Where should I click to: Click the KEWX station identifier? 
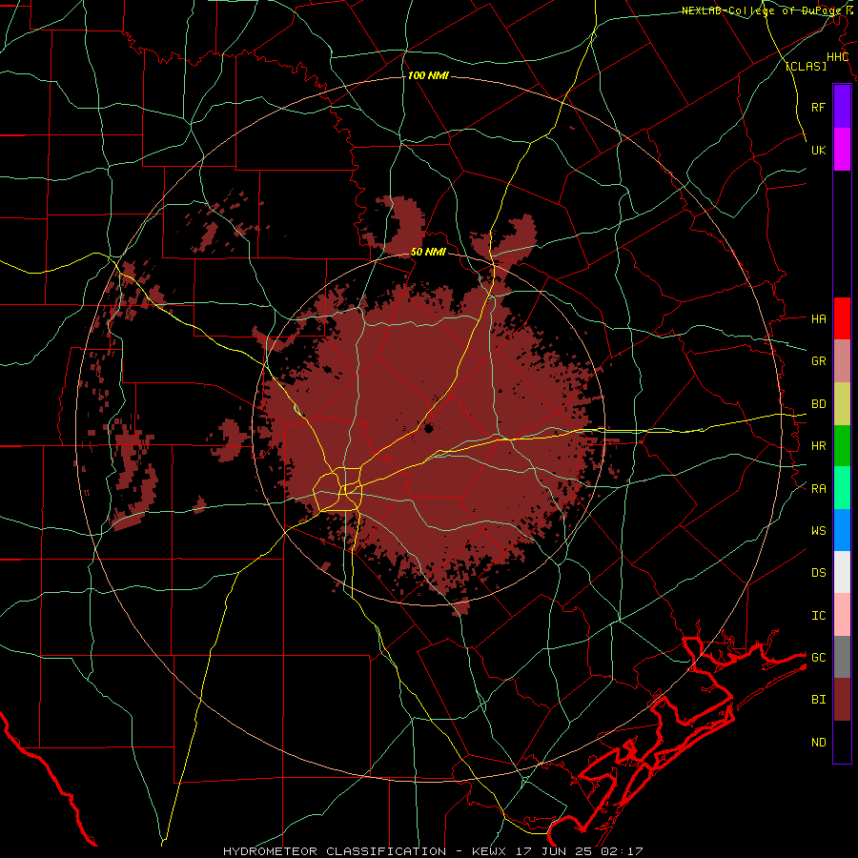(490, 851)
